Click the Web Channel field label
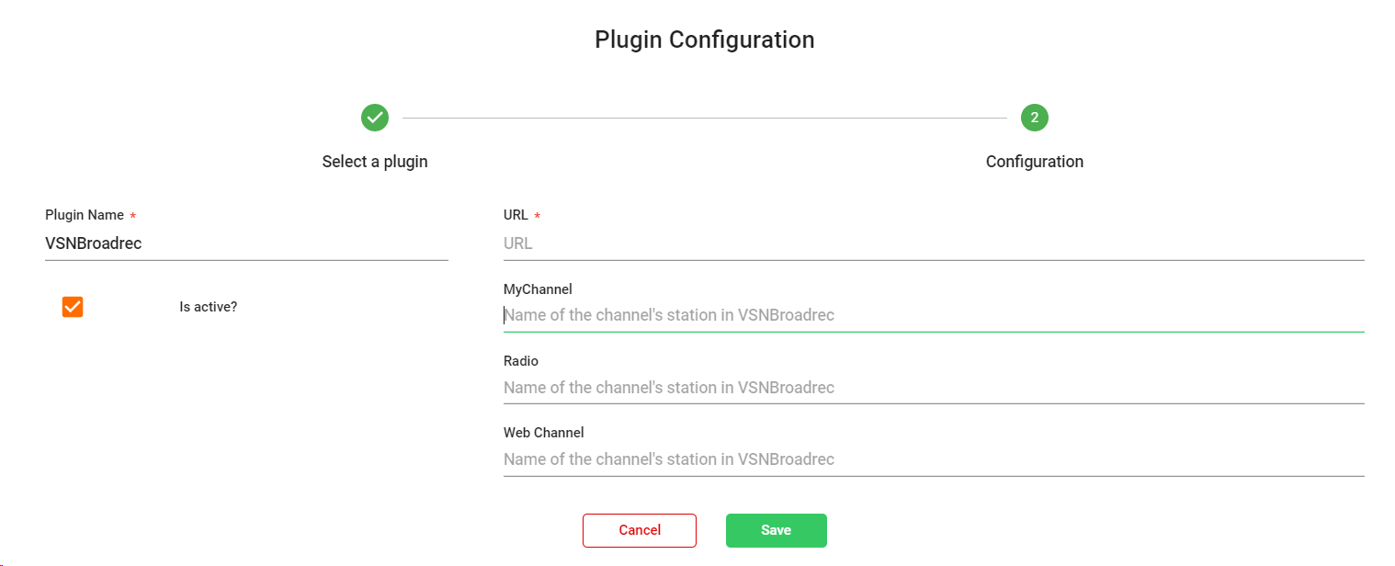 point(543,433)
